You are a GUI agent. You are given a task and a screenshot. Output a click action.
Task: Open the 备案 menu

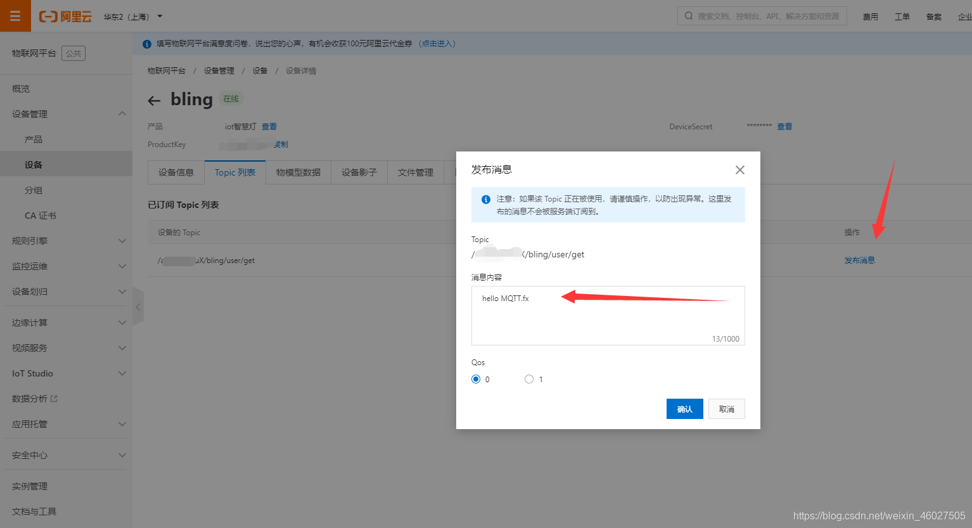click(x=933, y=16)
